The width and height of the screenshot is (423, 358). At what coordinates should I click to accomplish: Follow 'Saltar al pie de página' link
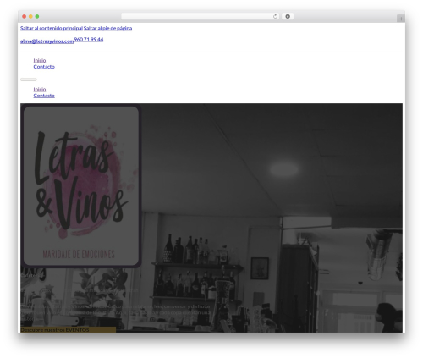[x=107, y=28]
